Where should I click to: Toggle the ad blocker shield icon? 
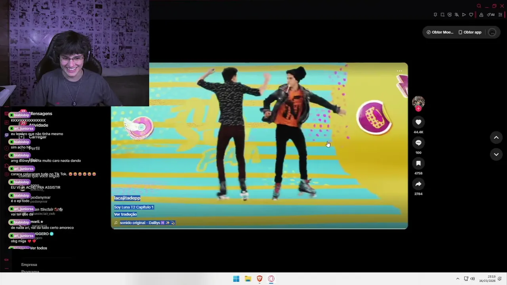tap(450, 15)
